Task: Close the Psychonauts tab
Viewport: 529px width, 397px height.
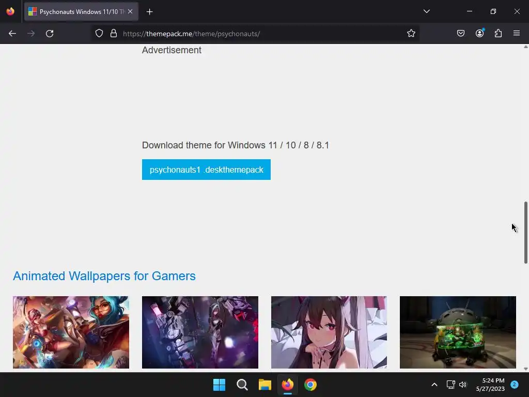Action: point(130,11)
